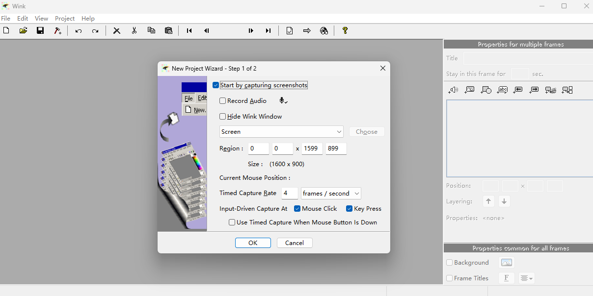Jump to the first frame

189,31
